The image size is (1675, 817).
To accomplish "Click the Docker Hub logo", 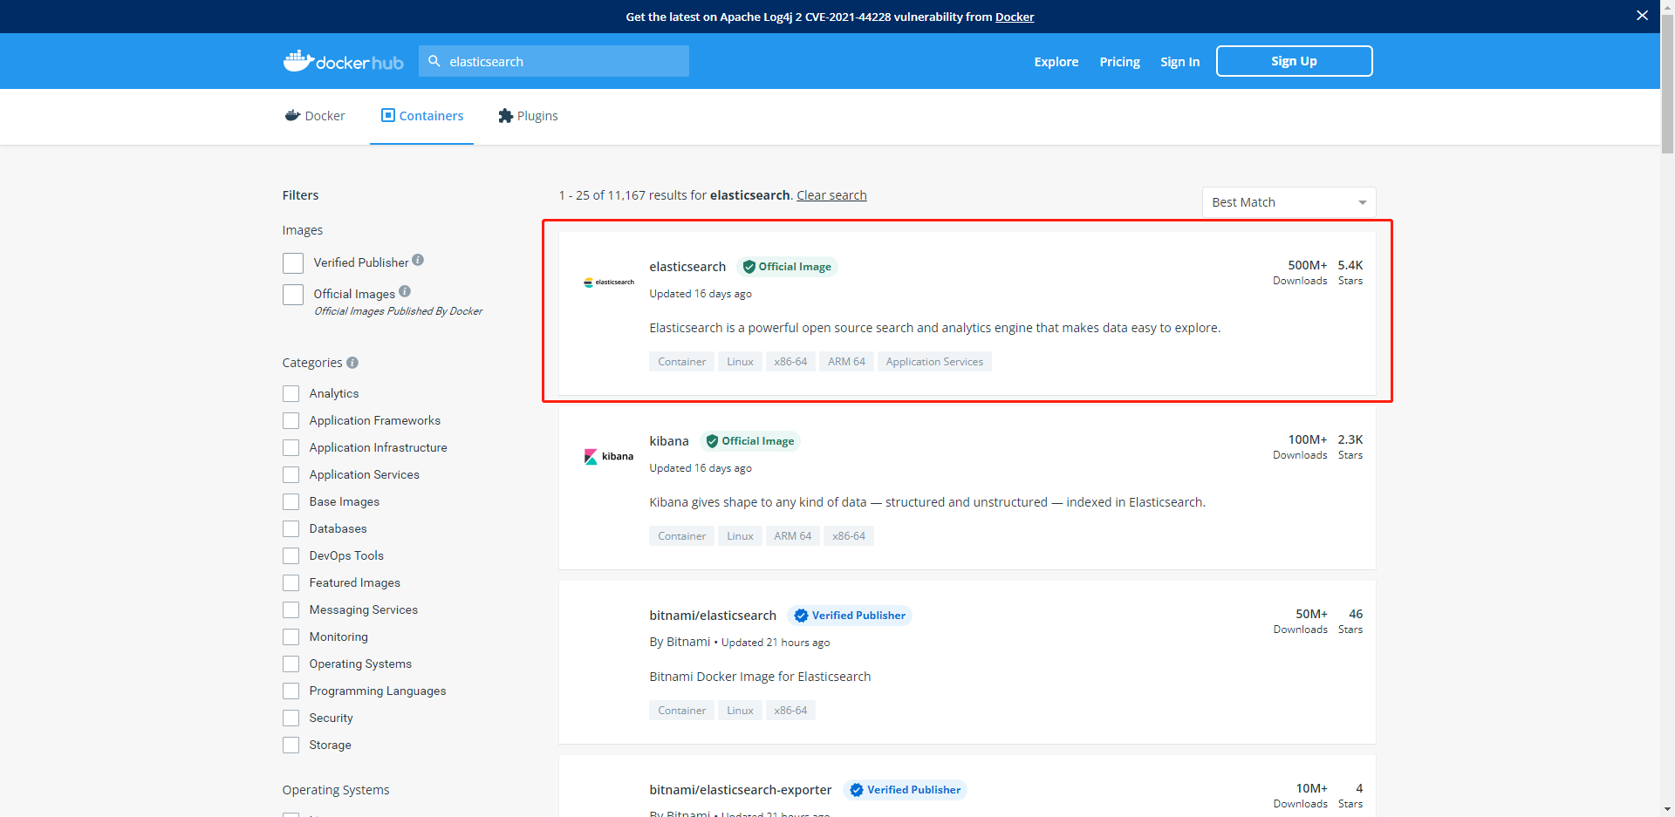I will coord(343,60).
